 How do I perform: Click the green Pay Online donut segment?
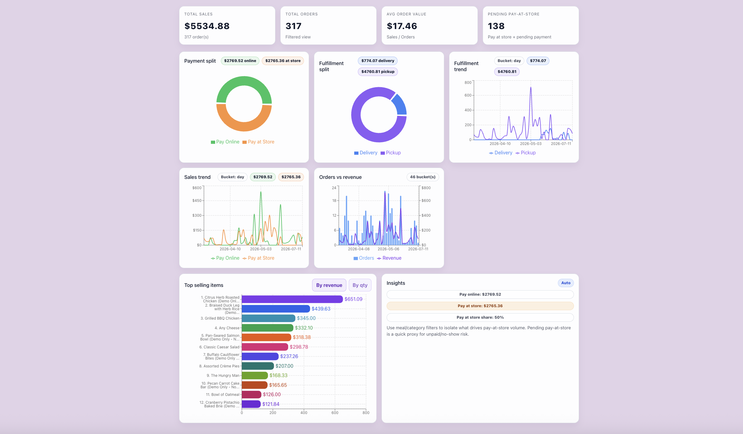point(244,81)
